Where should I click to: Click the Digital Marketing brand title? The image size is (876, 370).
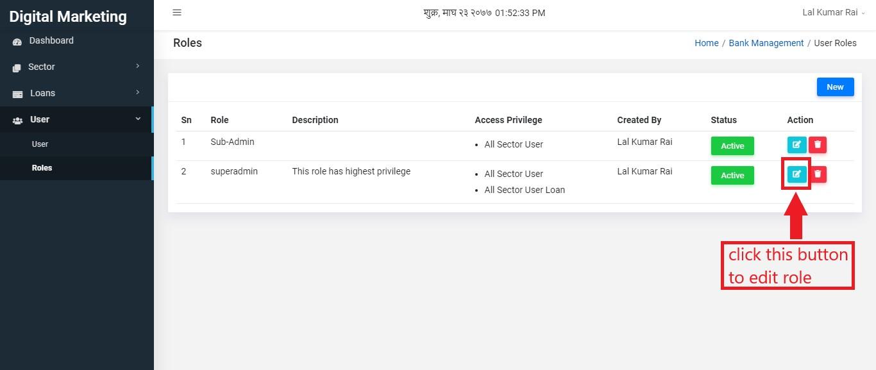[68, 17]
